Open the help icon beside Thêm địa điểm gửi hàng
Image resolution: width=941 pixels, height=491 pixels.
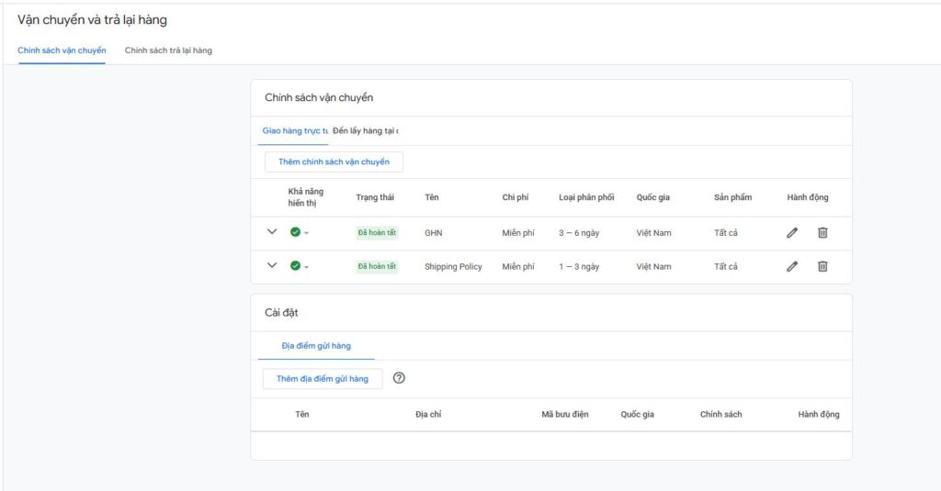pyautogui.click(x=399, y=378)
